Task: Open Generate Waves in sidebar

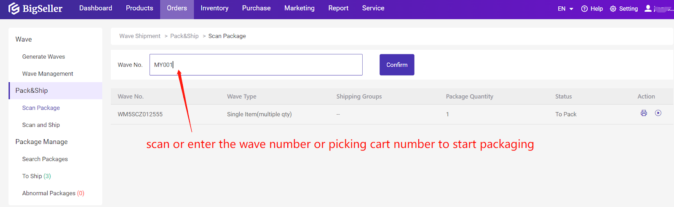Action: coord(43,56)
